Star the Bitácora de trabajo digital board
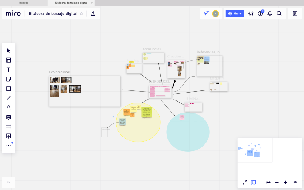This screenshot has width=304, height=190. point(81,13)
